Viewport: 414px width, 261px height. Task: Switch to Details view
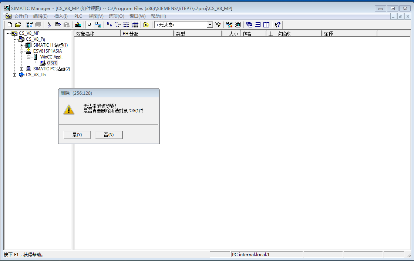pyautogui.click(x=135, y=25)
